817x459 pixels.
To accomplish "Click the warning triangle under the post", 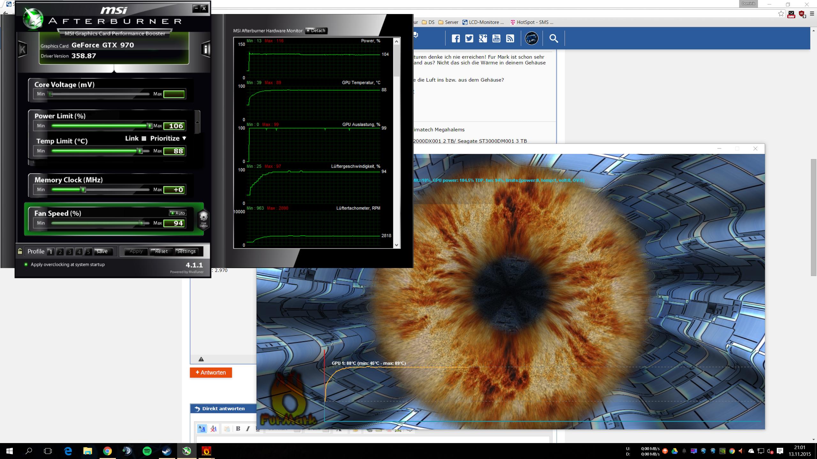I will coord(201,359).
